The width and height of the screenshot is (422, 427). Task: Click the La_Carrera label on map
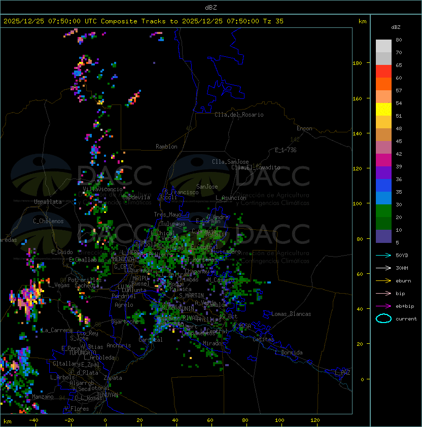click(x=57, y=330)
